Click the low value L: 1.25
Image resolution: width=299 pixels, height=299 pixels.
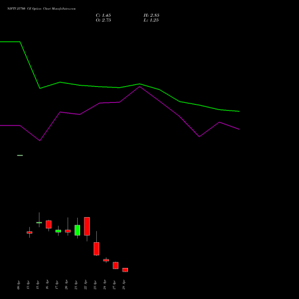click(x=151, y=20)
